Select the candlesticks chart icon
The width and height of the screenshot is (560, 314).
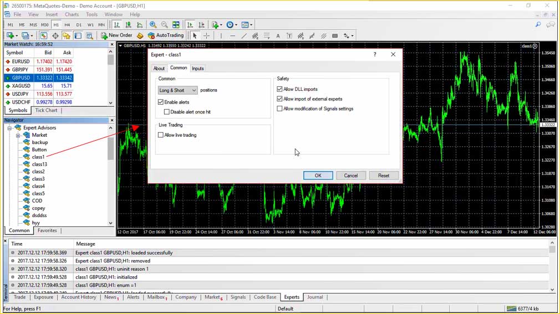(128, 24)
